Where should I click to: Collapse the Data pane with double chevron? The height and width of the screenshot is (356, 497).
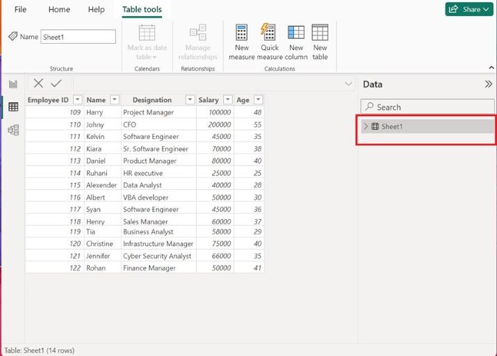pos(488,84)
